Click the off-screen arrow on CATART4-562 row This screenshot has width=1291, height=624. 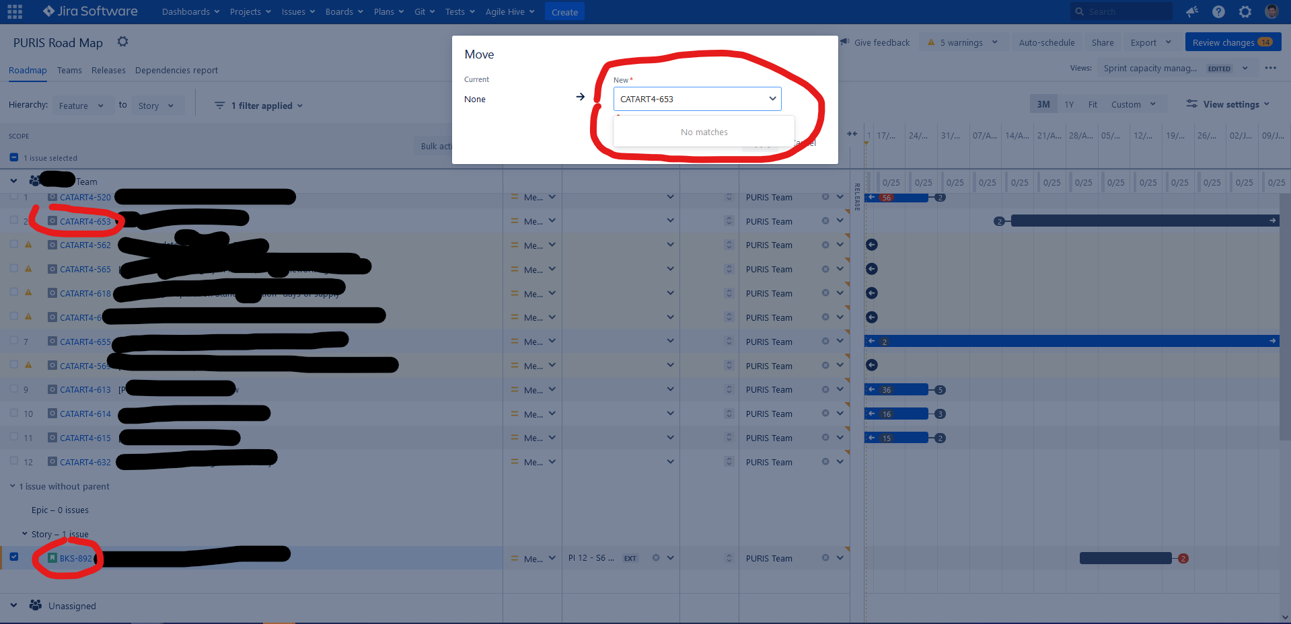point(872,245)
